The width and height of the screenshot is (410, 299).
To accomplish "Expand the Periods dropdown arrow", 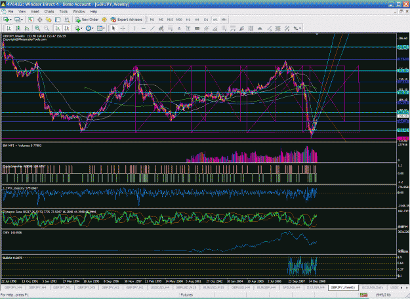I will click(x=93, y=28).
